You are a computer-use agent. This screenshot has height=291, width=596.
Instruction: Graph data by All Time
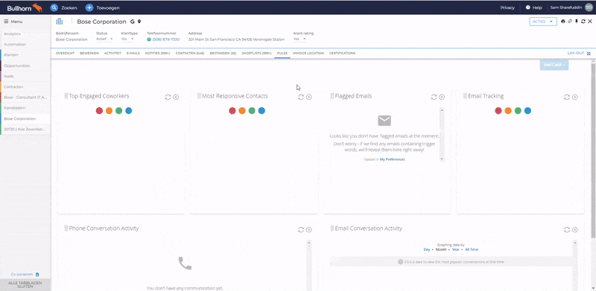472,249
